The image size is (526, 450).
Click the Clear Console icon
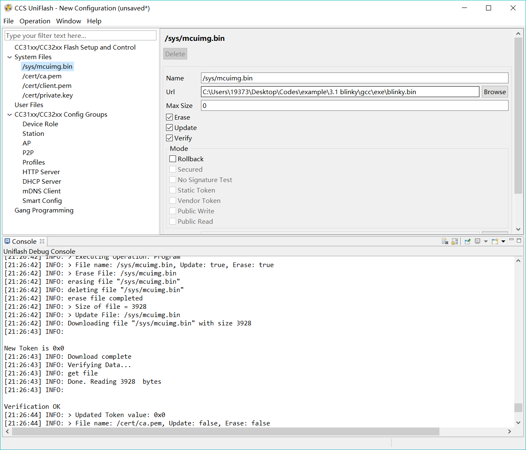445,241
